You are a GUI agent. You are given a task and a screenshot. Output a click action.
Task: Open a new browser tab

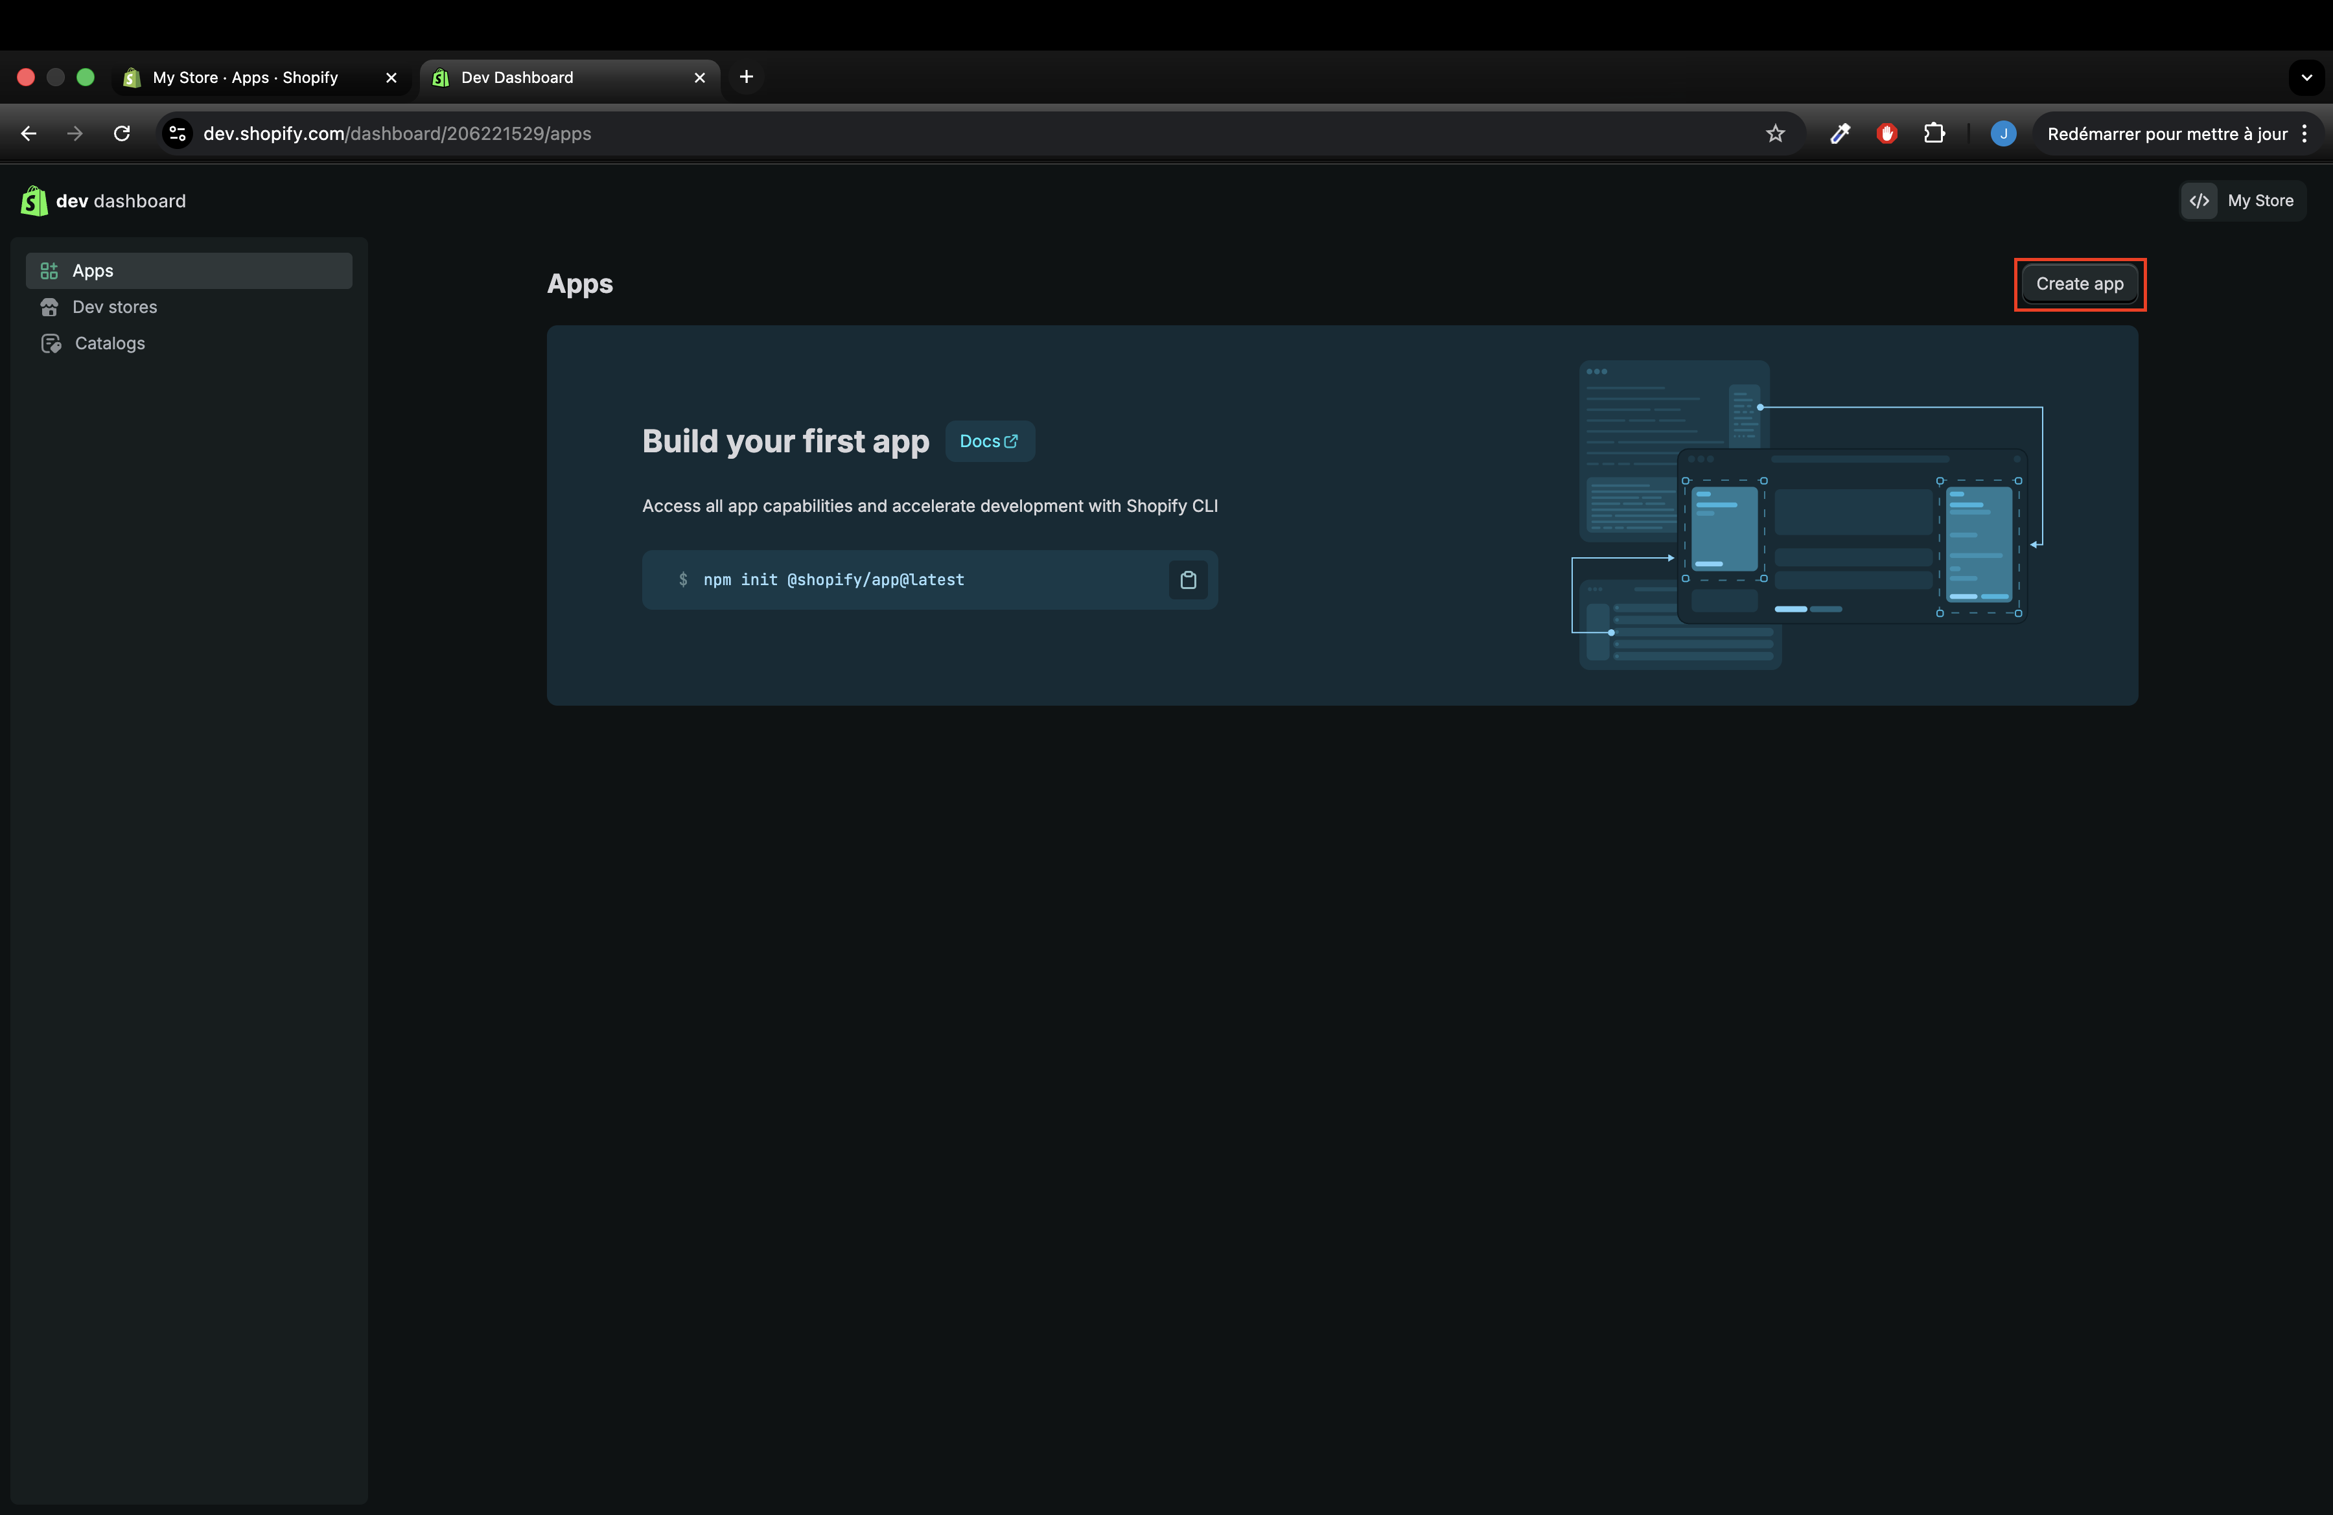click(x=746, y=77)
